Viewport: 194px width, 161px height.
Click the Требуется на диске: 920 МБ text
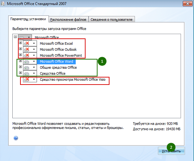pyautogui.click(x=155, y=124)
